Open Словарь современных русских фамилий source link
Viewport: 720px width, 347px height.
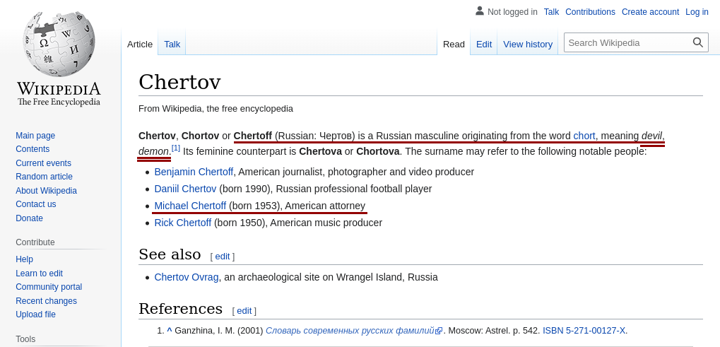(350, 331)
